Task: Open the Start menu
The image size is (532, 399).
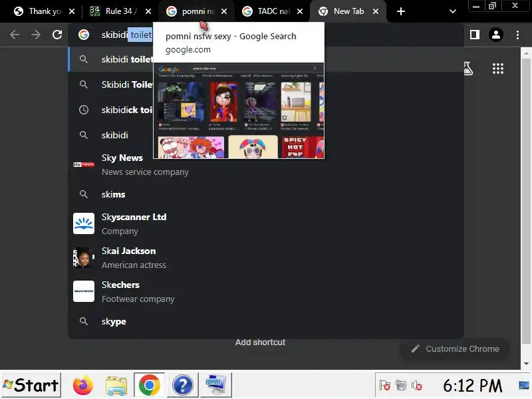Action: [x=31, y=385]
